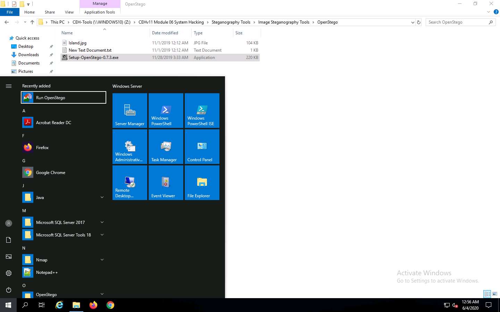Open the Event Viewer tile
500x312 pixels.
(166, 183)
